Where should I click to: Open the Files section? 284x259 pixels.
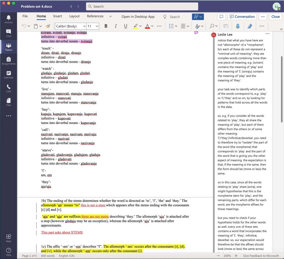click(8, 101)
